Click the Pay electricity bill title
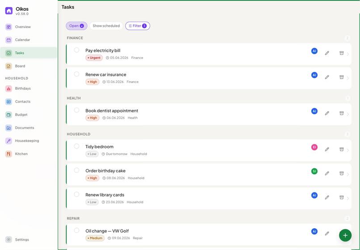360x250 pixels. click(x=103, y=50)
